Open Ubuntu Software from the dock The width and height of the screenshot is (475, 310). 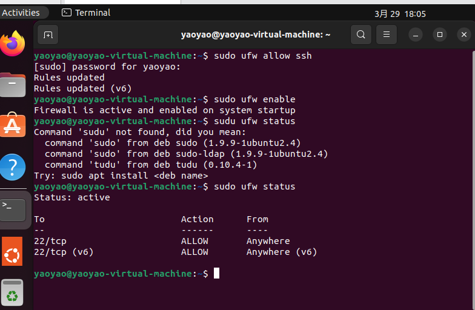pos(13,125)
